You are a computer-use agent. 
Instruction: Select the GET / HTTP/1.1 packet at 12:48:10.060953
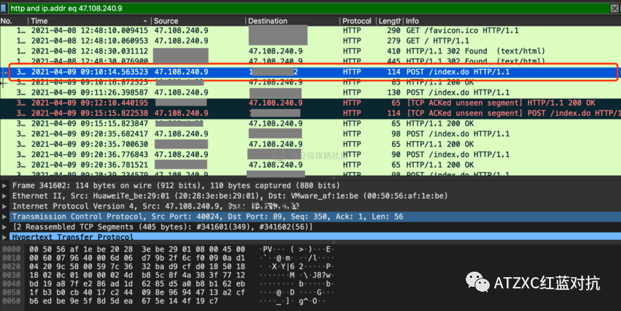pos(310,41)
